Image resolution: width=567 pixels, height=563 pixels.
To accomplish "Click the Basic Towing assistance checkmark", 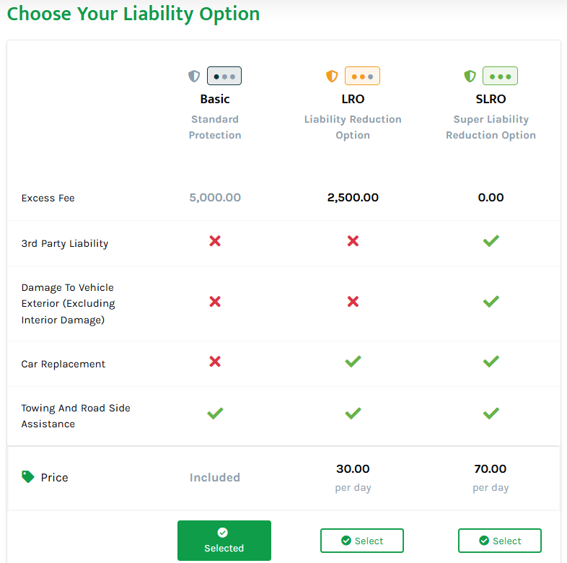I will pyautogui.click(x=215, y=414).
